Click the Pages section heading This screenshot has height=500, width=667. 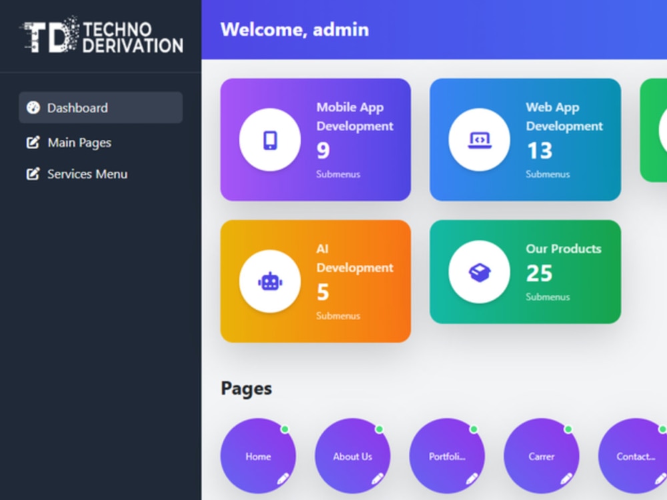tap(246, 389)
